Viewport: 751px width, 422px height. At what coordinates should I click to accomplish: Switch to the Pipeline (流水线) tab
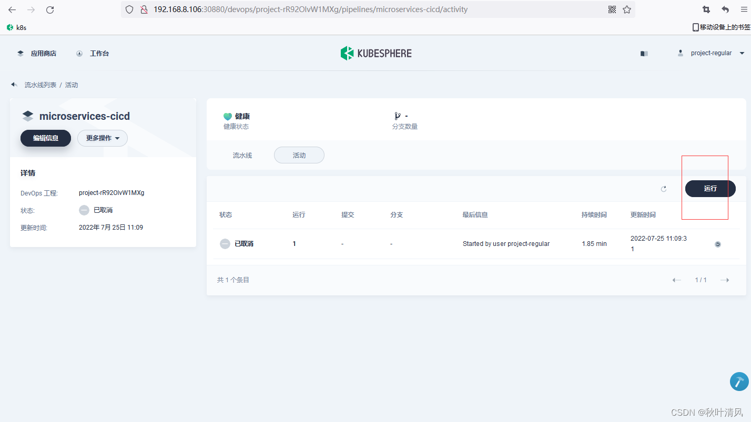tap(242, 155)
